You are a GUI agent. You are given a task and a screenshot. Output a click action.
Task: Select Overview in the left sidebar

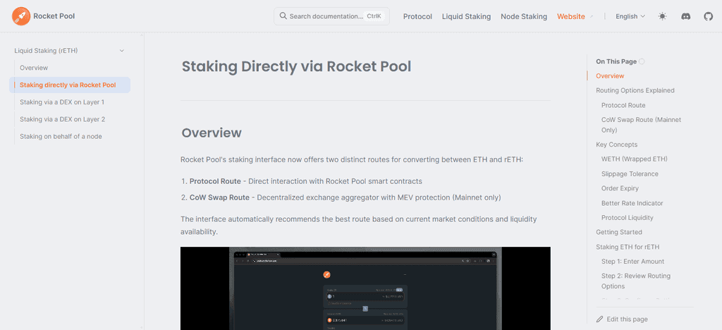click(34, 68)
